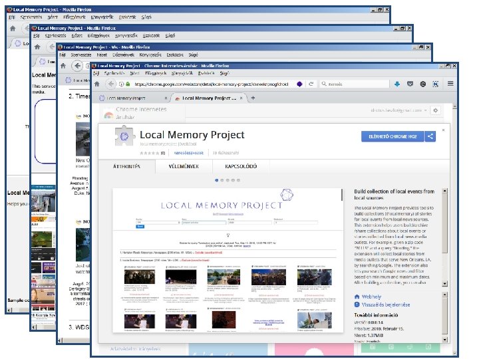The image size is (479, 359).
Task: Click back arrow in the third Firefox window
Action: pyautogui.click(x=78, y=66)
